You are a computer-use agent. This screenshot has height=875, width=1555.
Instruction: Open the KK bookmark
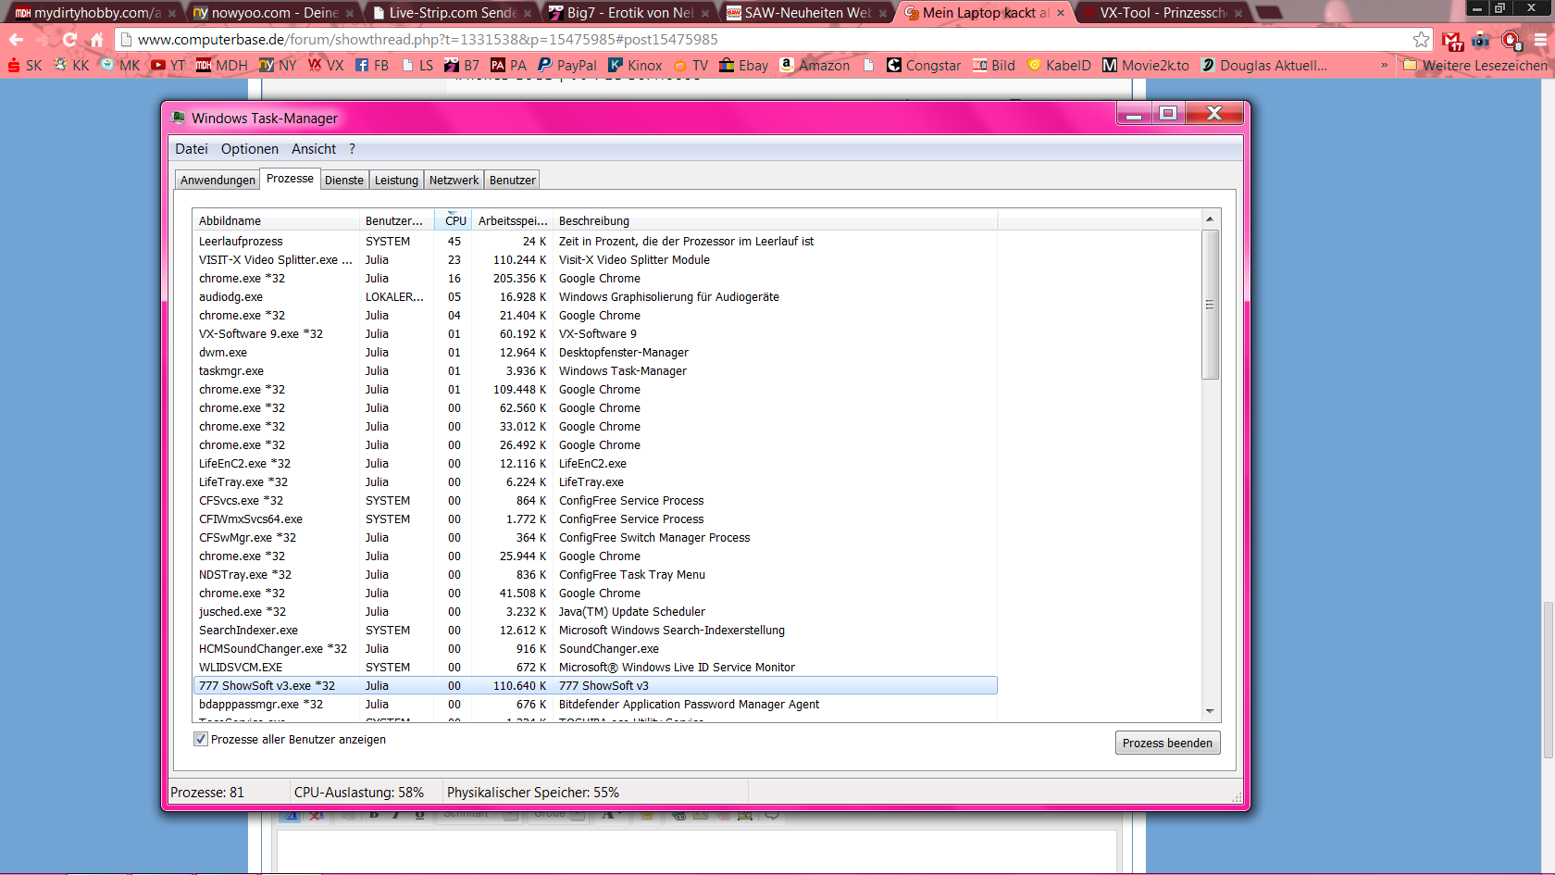pos(71,66)
